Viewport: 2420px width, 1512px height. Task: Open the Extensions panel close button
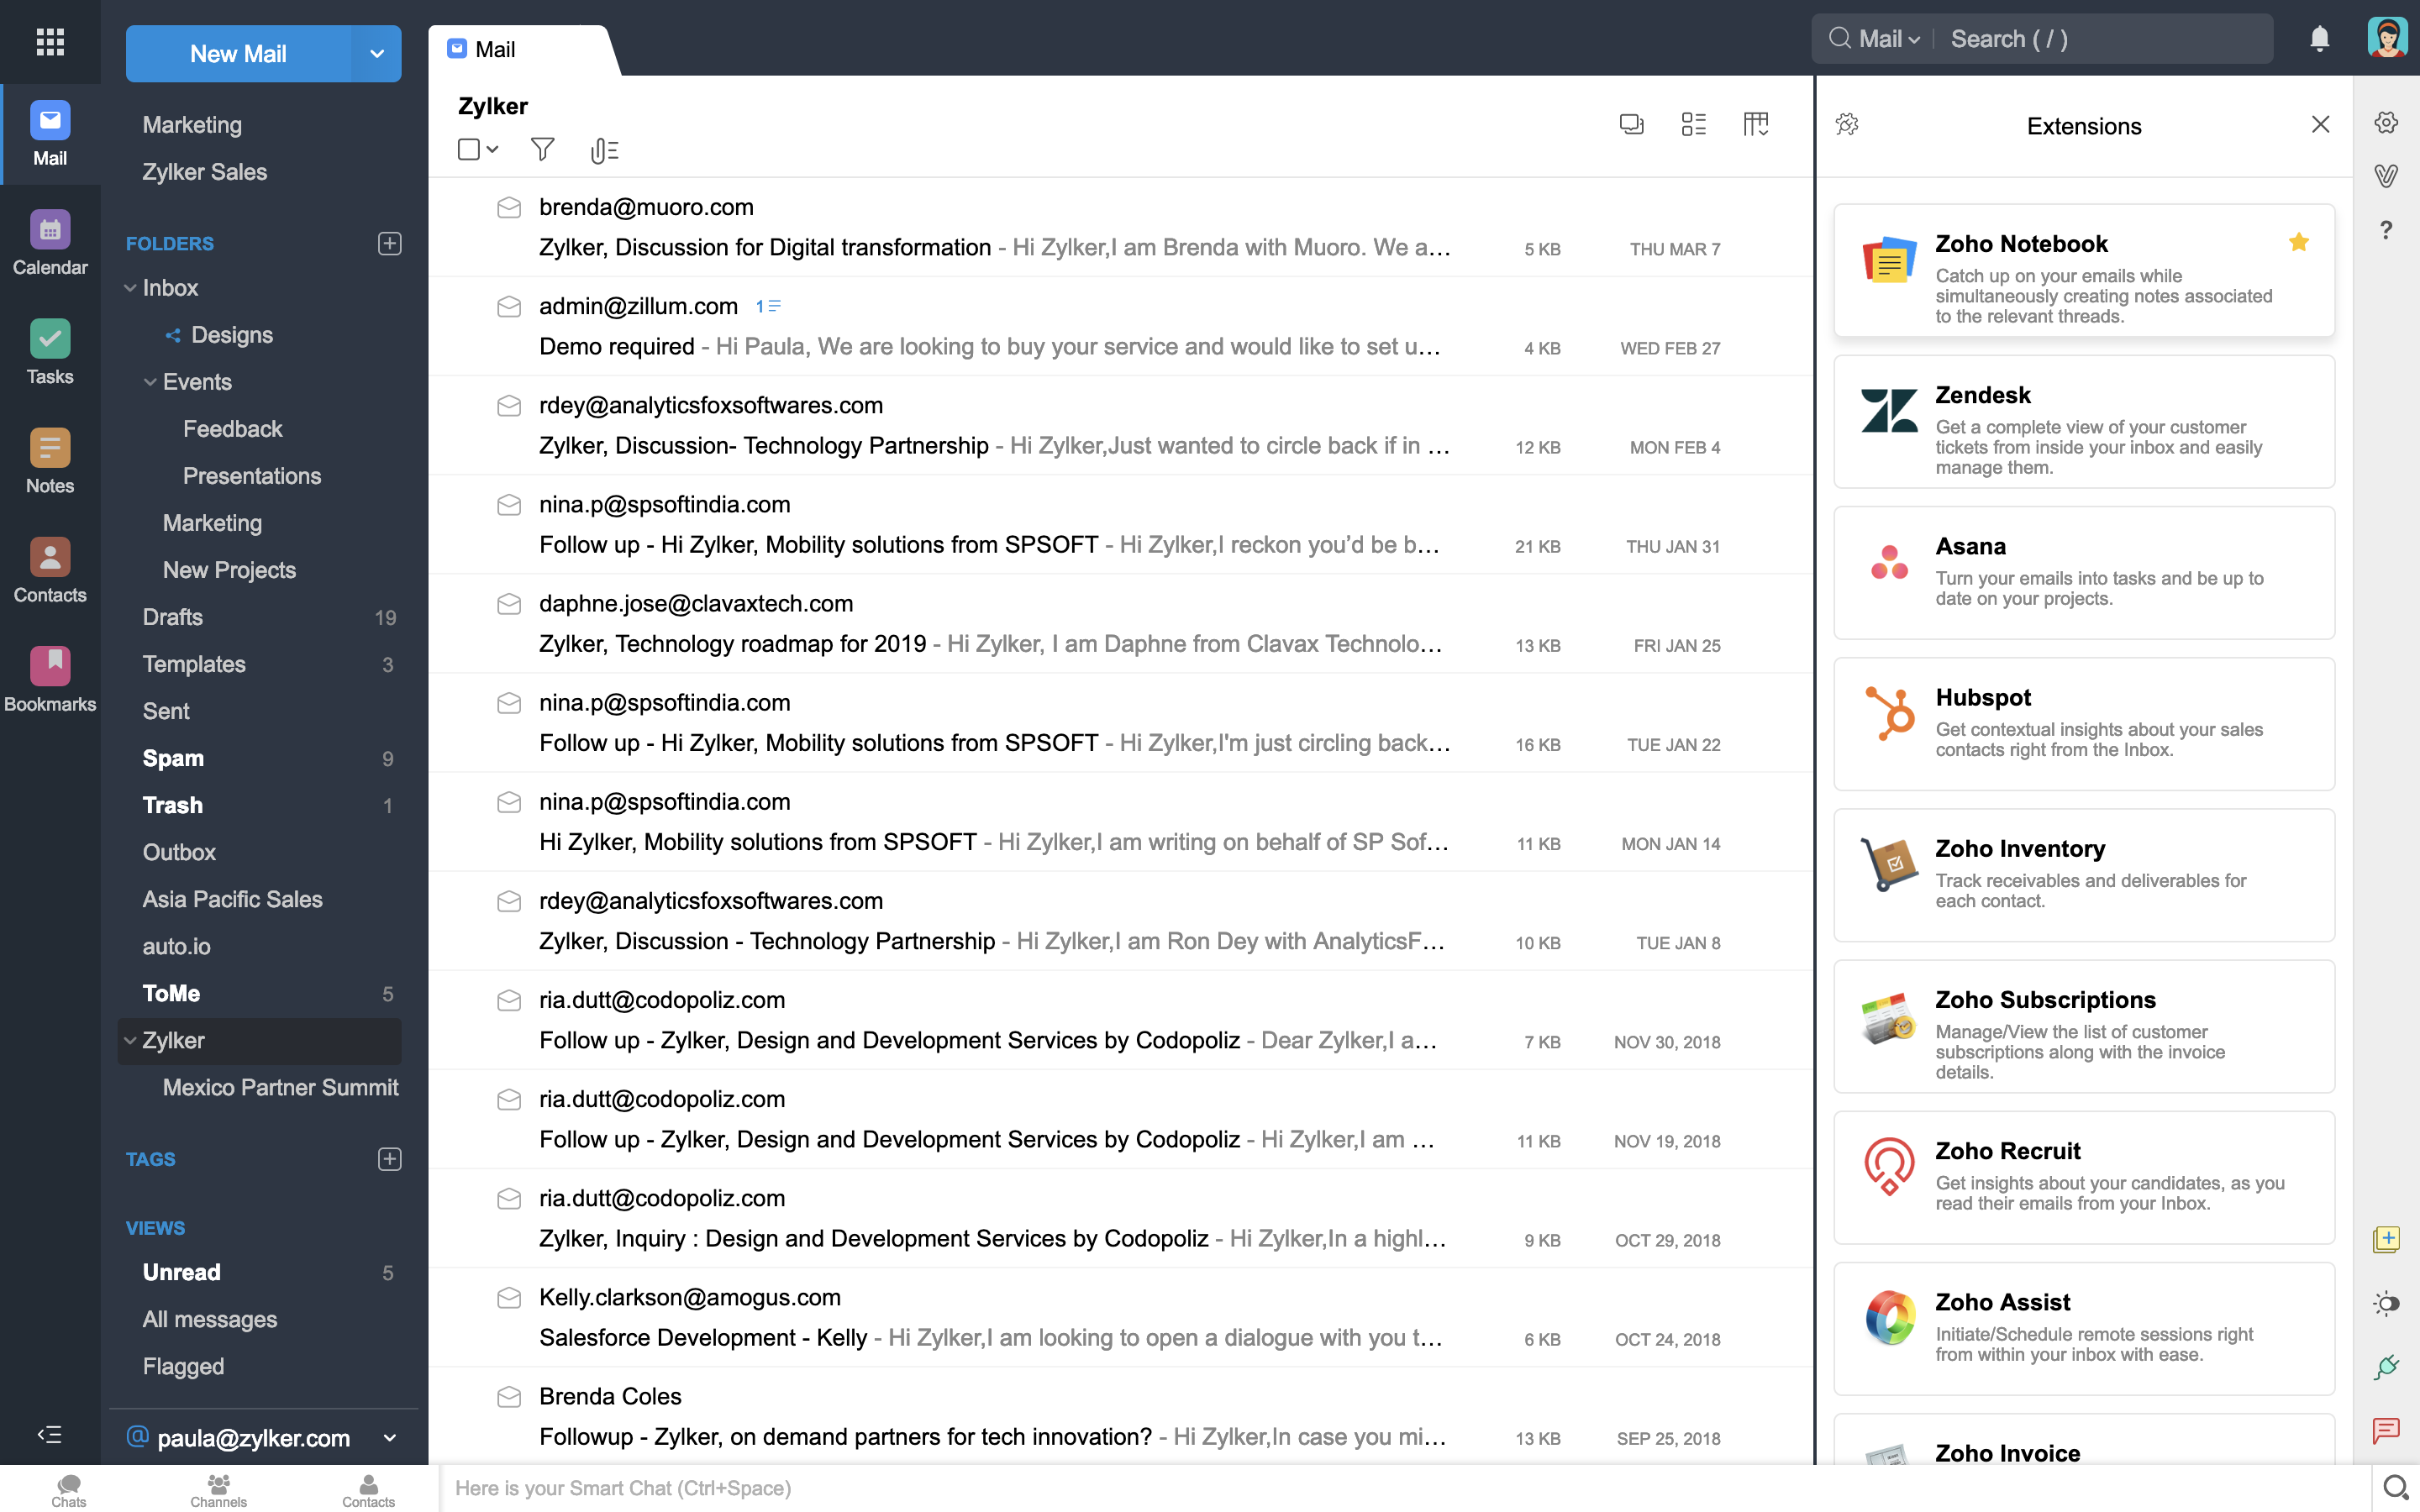click(2319, 123)
